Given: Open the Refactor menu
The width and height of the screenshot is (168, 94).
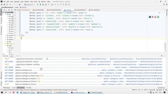Looking at the screenshot, I should coord(27,2).
